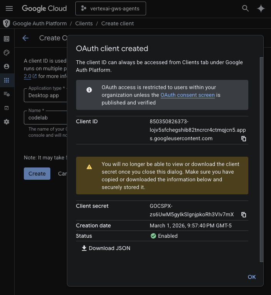Open the Settings gear sidebar icon
Image resolution: width=271 pixels, height=295 pixels.
coord(7,122)
